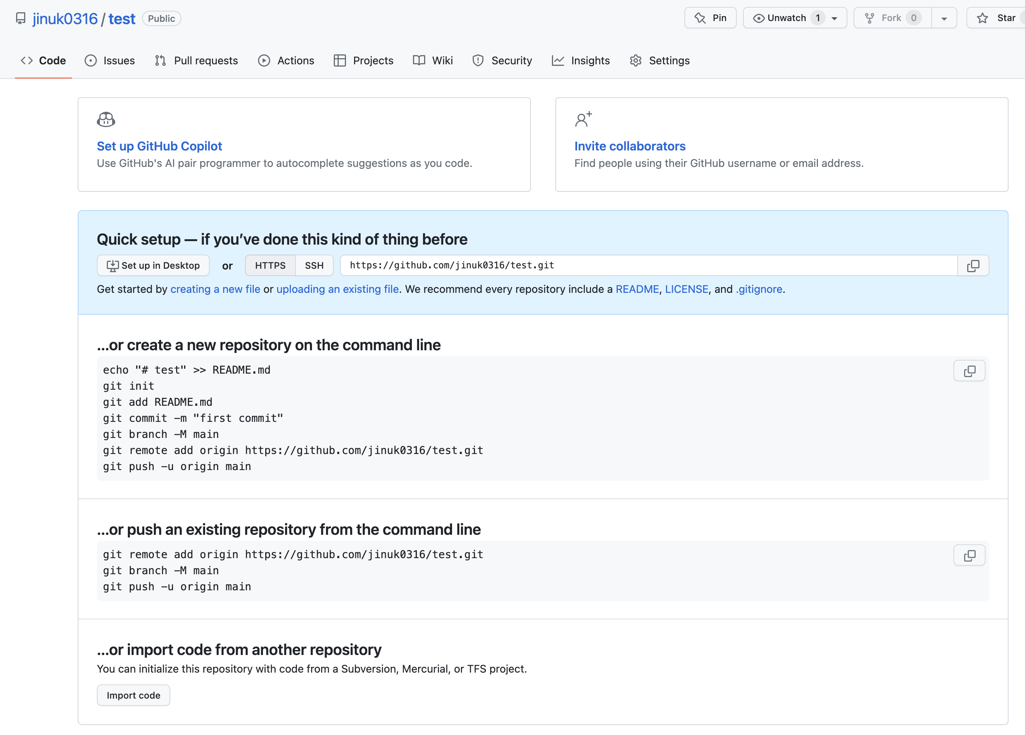Copy the repository HTTPS URL to clipboard
Screen dimensions: 1025x735
[x=973, y=266]
